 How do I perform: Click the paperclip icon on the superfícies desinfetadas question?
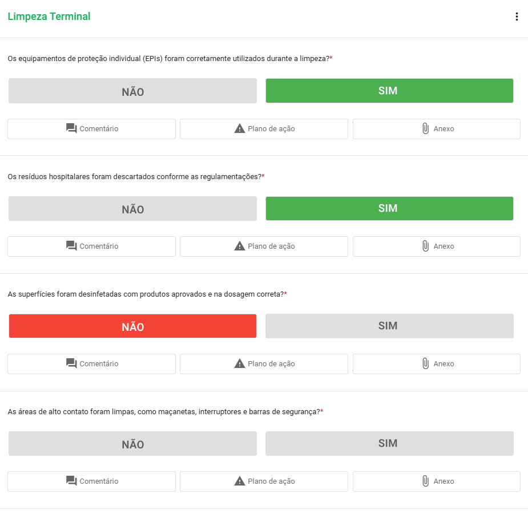[425, 363]
